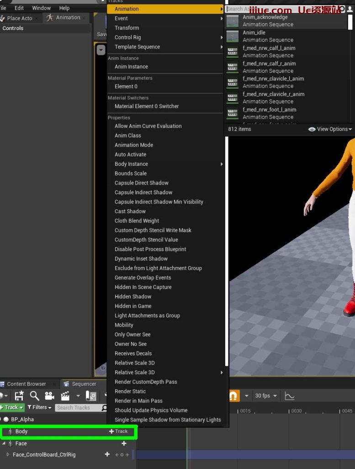Click the +Track button on Body row
This screenshot has height=469, width=355.
click(x=118, y=431)
